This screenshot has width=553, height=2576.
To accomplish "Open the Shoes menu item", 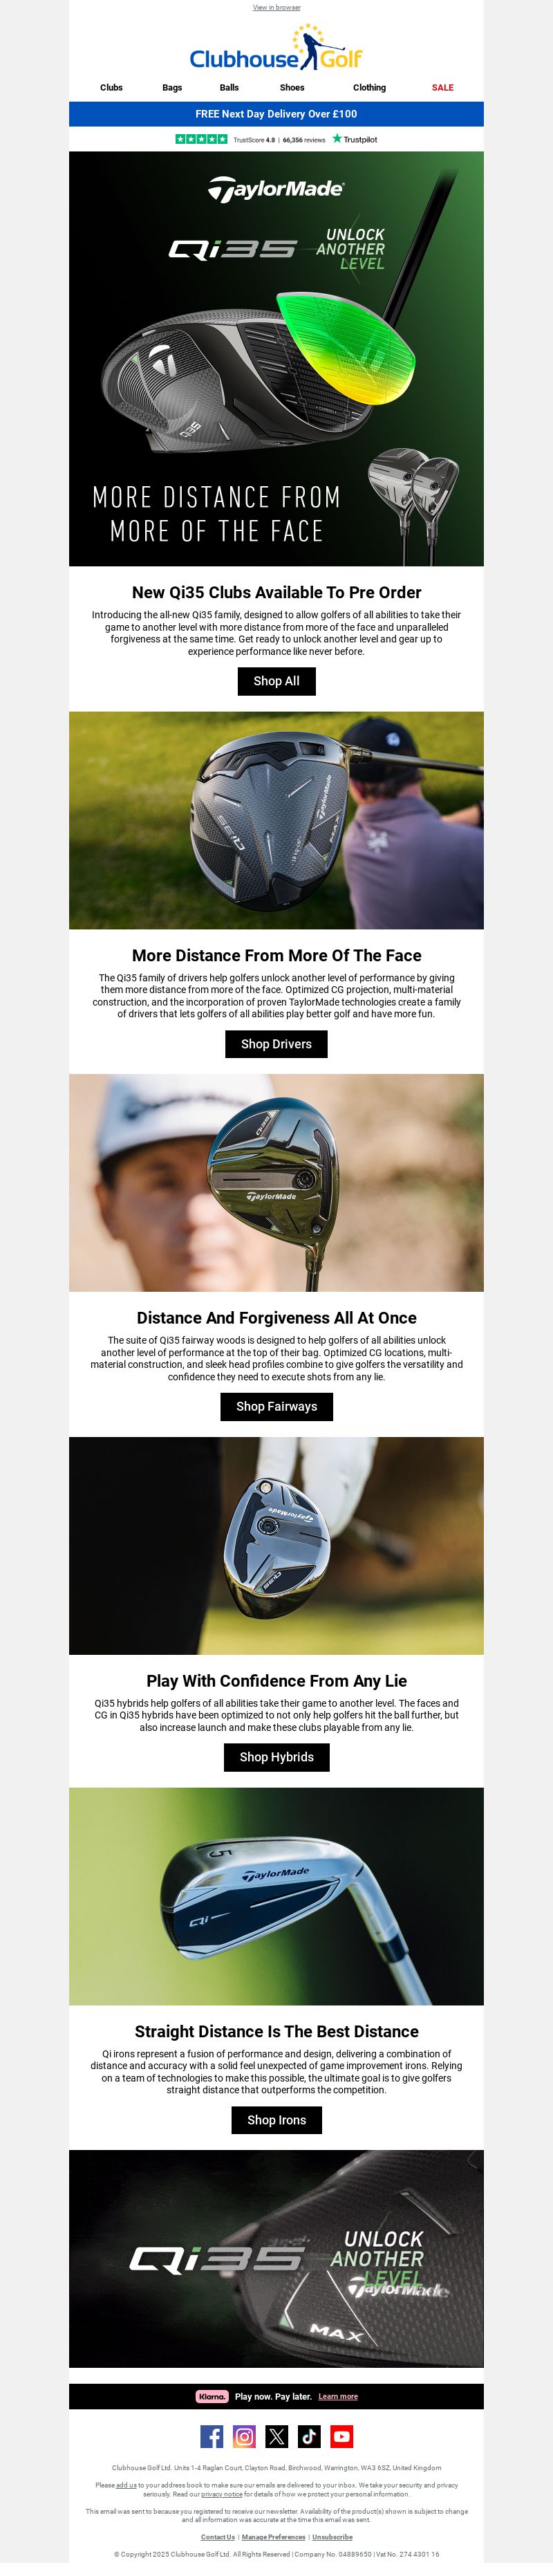I will [292, 88].
